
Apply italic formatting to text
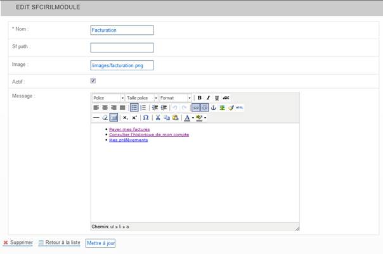[x=208, y=98]
